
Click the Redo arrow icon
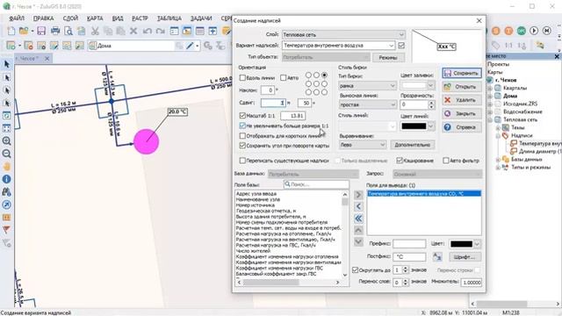tap(160, 32)
